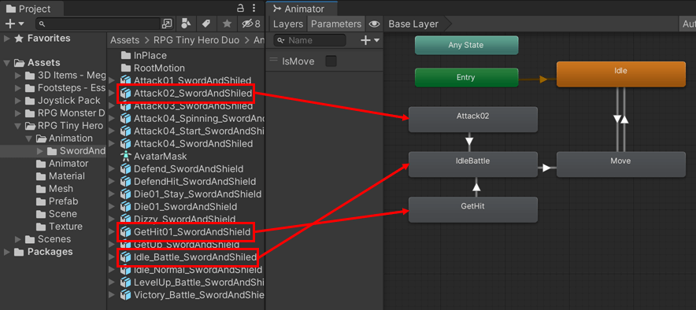The width and height of the screenshot is (696, 310).
Task: Open the Parameters tab in Animator
Action: click(336, 24)
